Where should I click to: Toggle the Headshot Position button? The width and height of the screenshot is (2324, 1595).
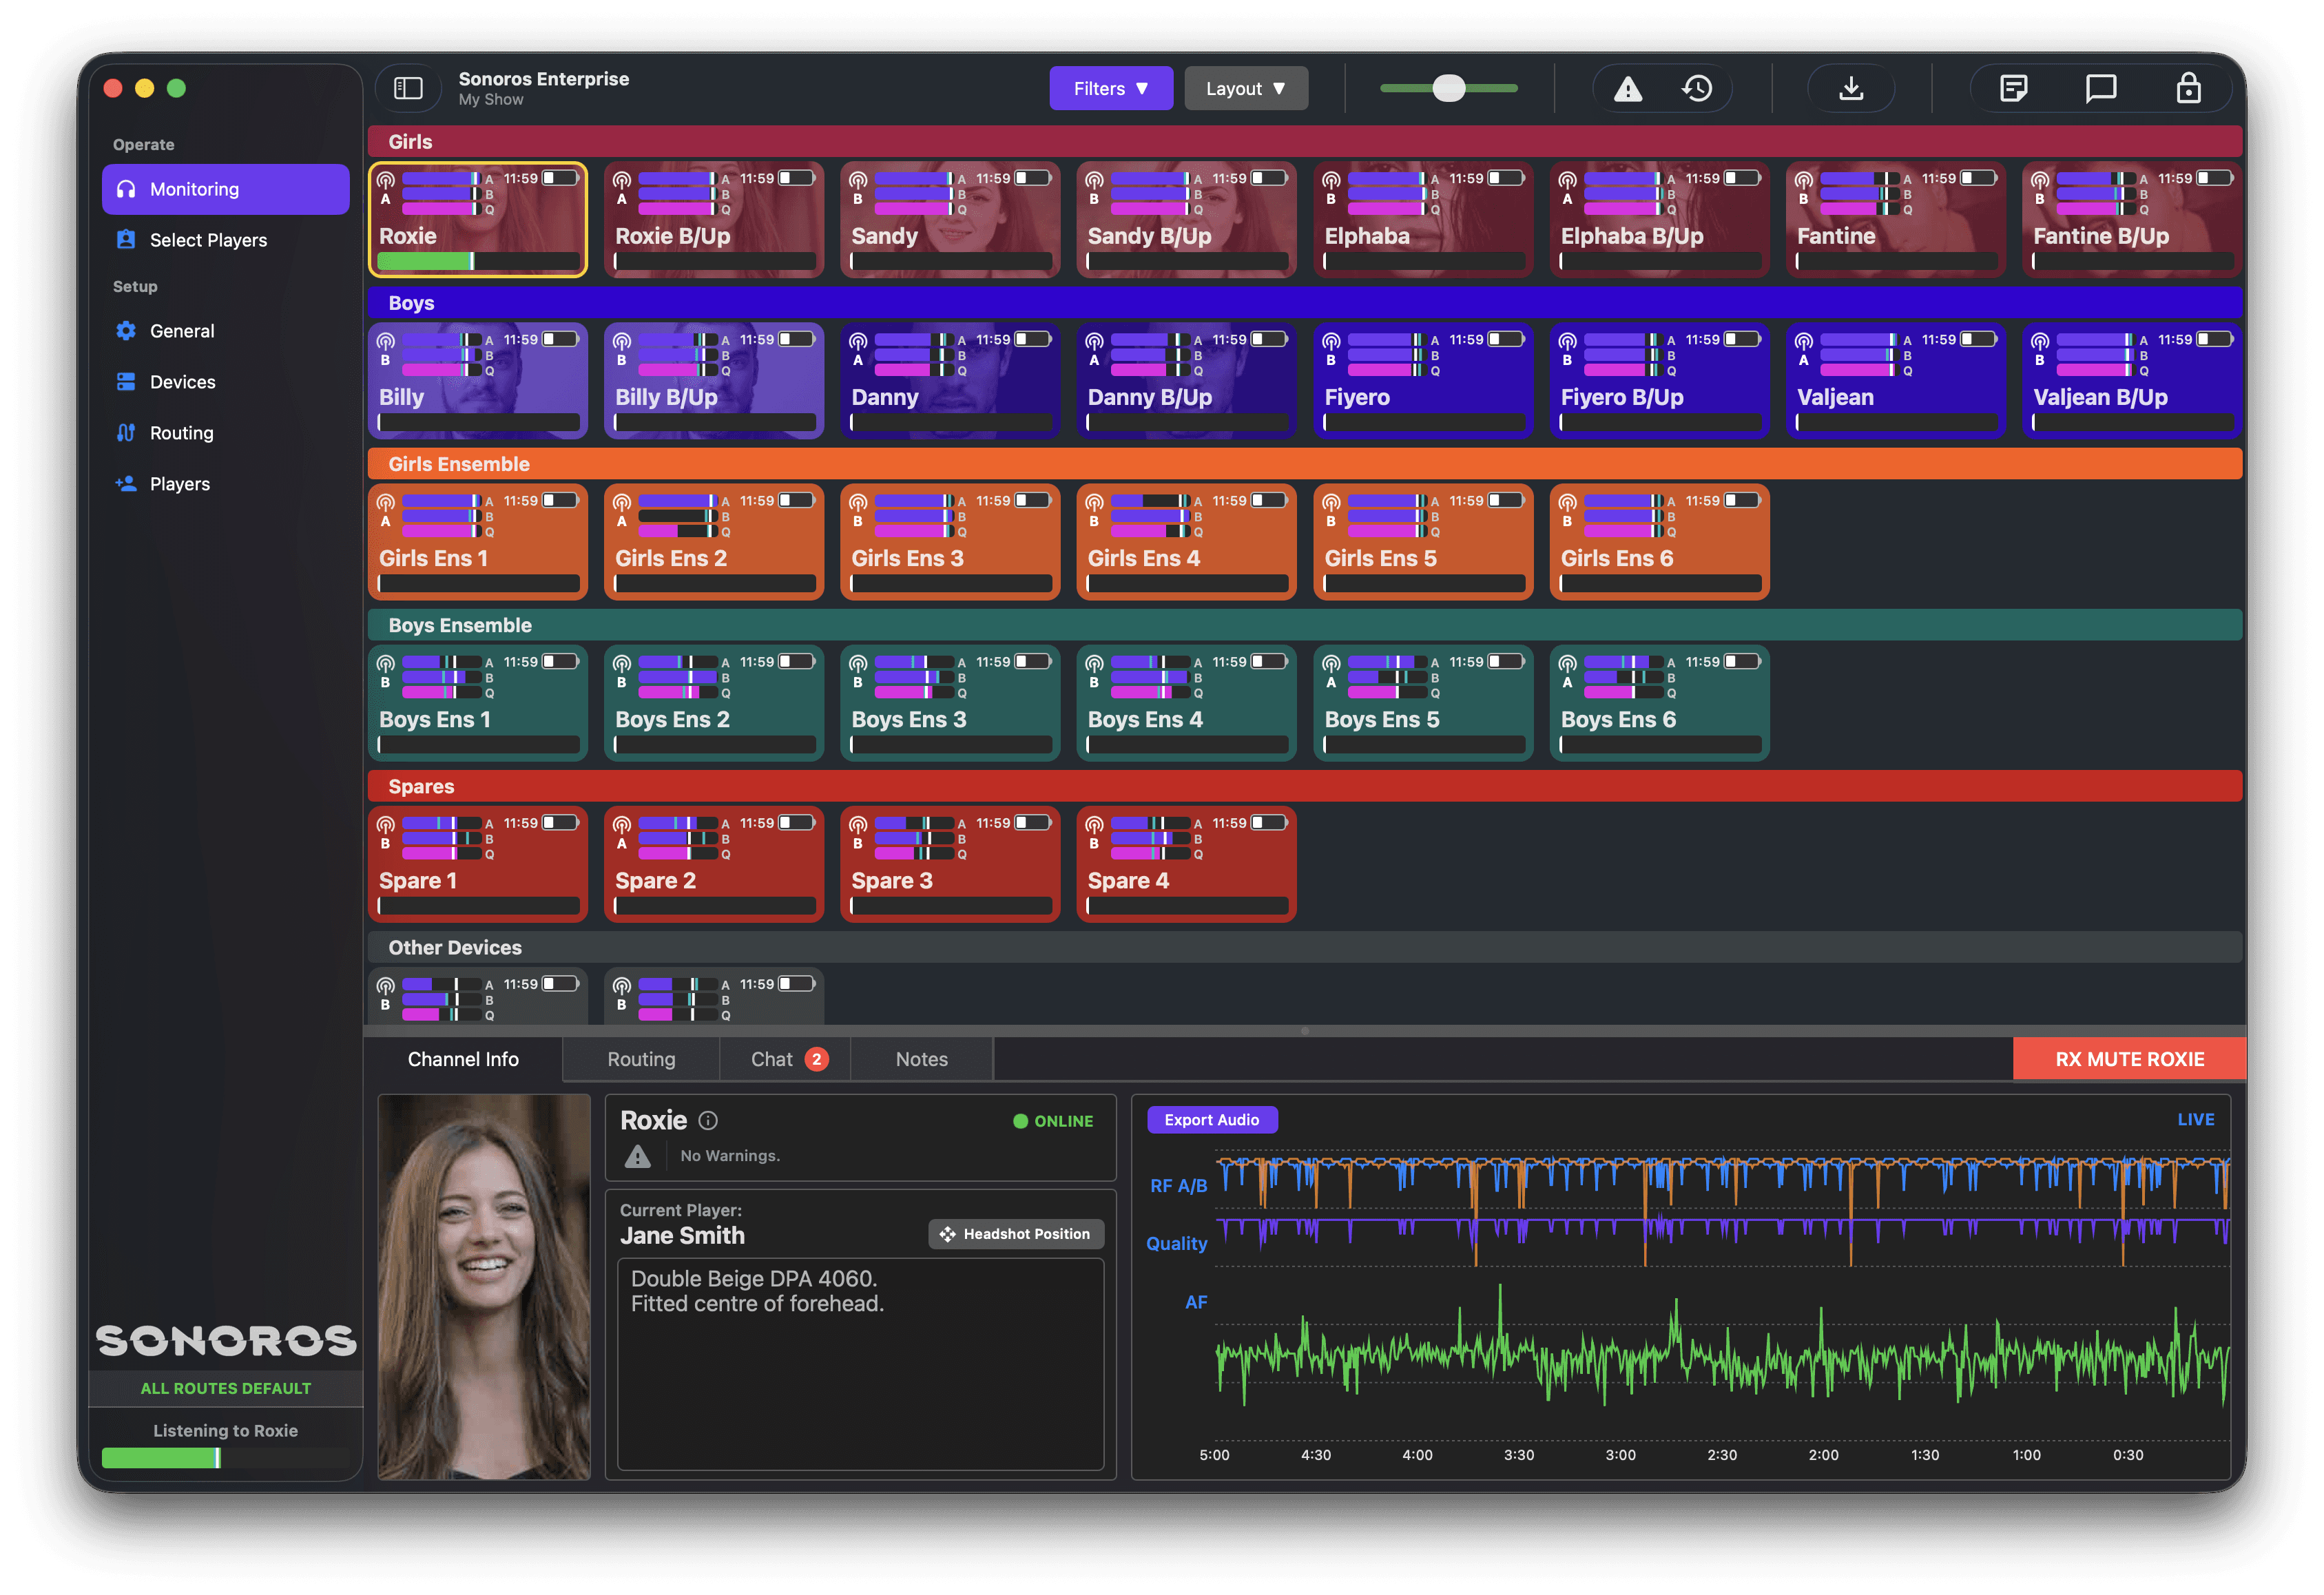(x=1016, y=1234)
